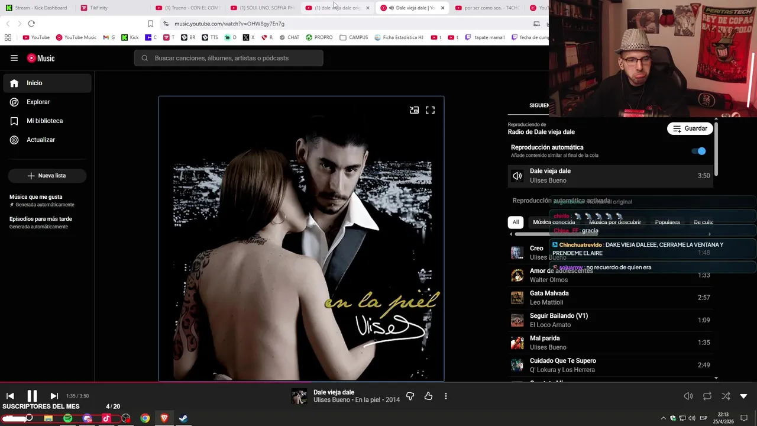Skip to the previous track
Screen dimensions: 757x426
10,396
